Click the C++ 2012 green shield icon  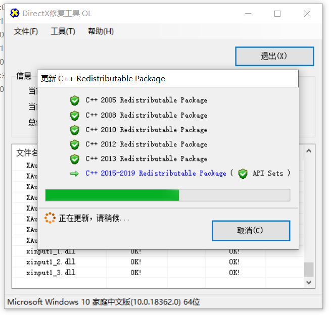pyautogui.click(x=75, y=144)
